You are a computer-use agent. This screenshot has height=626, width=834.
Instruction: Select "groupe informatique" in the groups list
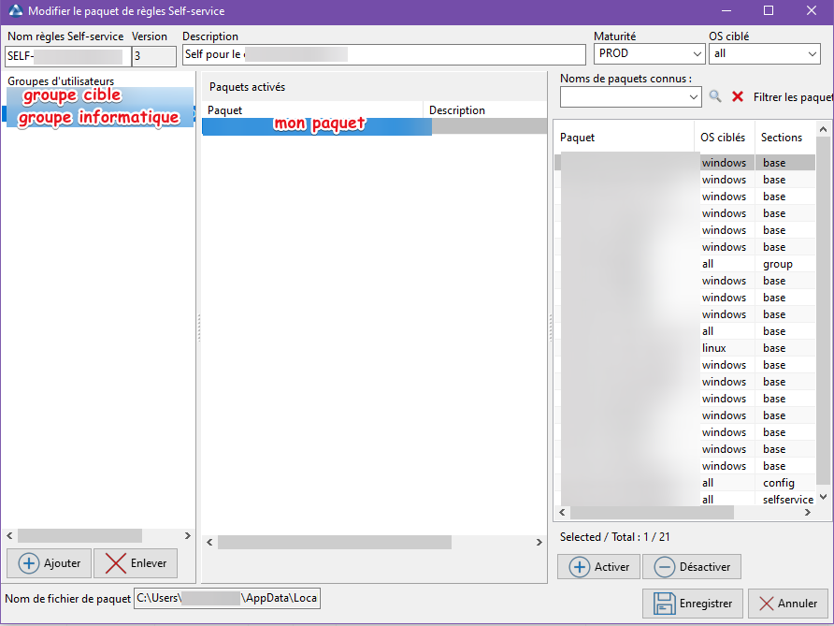98,117
